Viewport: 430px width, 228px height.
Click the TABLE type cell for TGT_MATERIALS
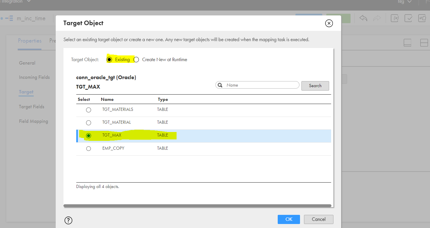tap(163, 109)
